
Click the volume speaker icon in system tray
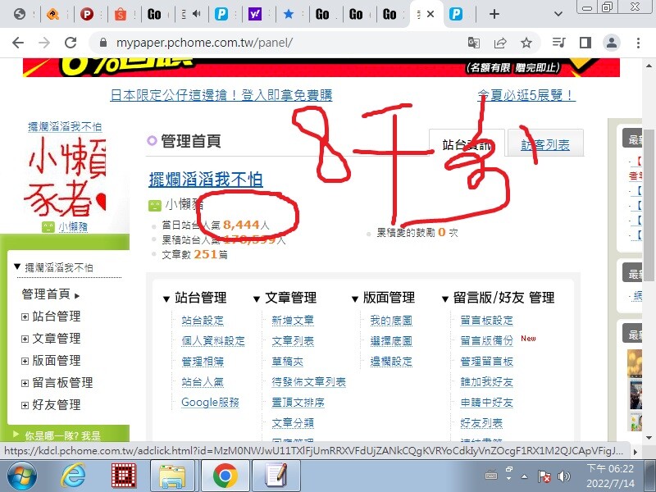[x=564, y=476]
